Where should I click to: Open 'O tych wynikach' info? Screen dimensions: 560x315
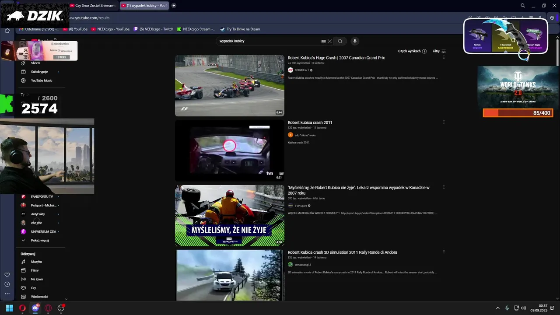[412, 51]
